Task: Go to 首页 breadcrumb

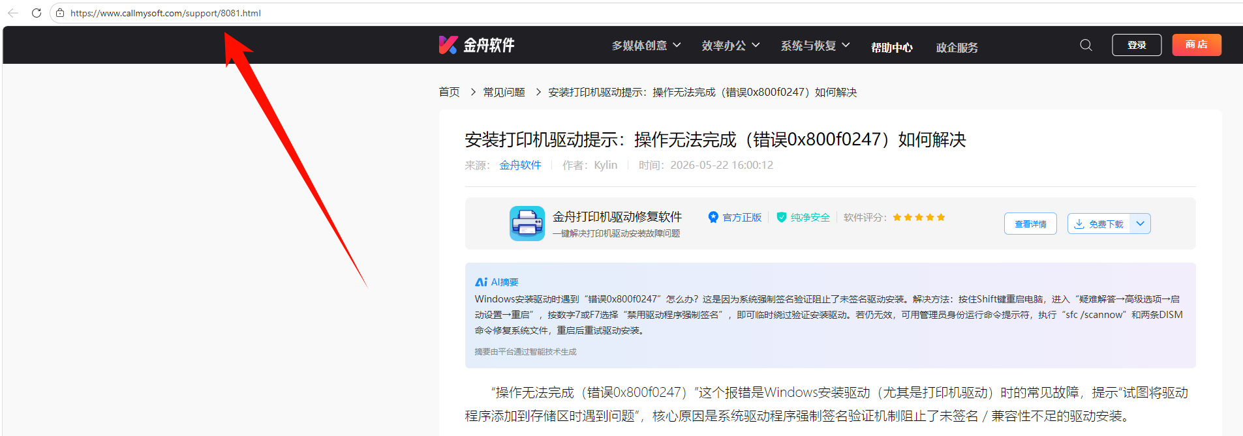Action: pyautogui.click(x=449, y=93)
